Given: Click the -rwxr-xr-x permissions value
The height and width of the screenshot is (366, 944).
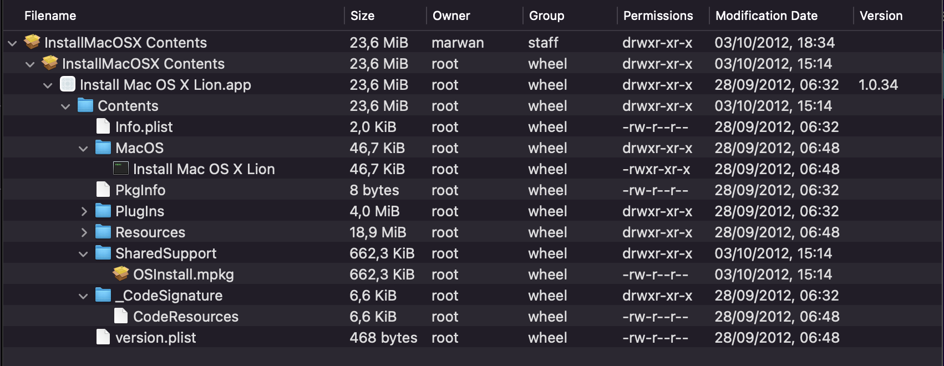Looking at the screenshot, I should click(656, 169).
